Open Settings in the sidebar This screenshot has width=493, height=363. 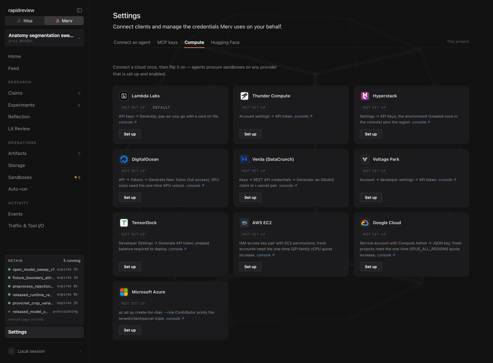coord(44,332)
